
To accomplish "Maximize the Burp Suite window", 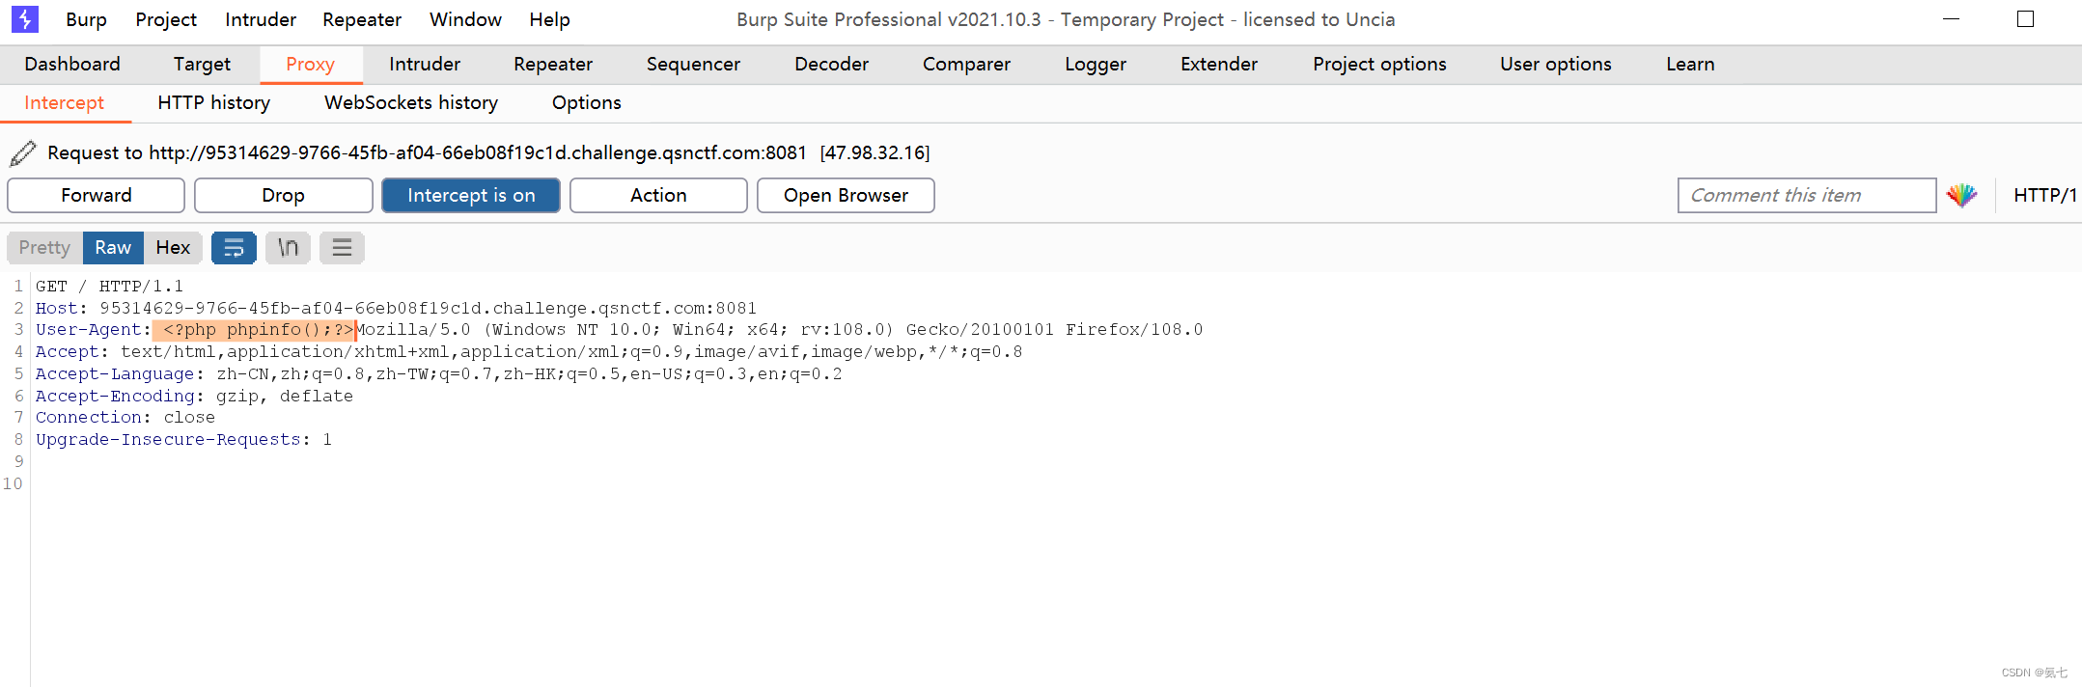I will pos(2025,19).
